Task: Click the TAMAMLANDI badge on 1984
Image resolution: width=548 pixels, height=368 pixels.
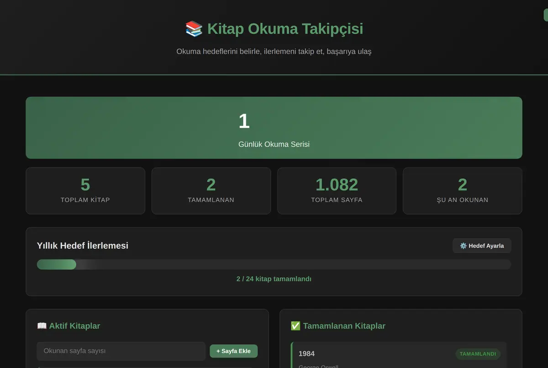Action: click(478, 354)
